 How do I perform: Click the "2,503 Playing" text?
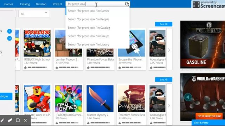tap(125, 63)
